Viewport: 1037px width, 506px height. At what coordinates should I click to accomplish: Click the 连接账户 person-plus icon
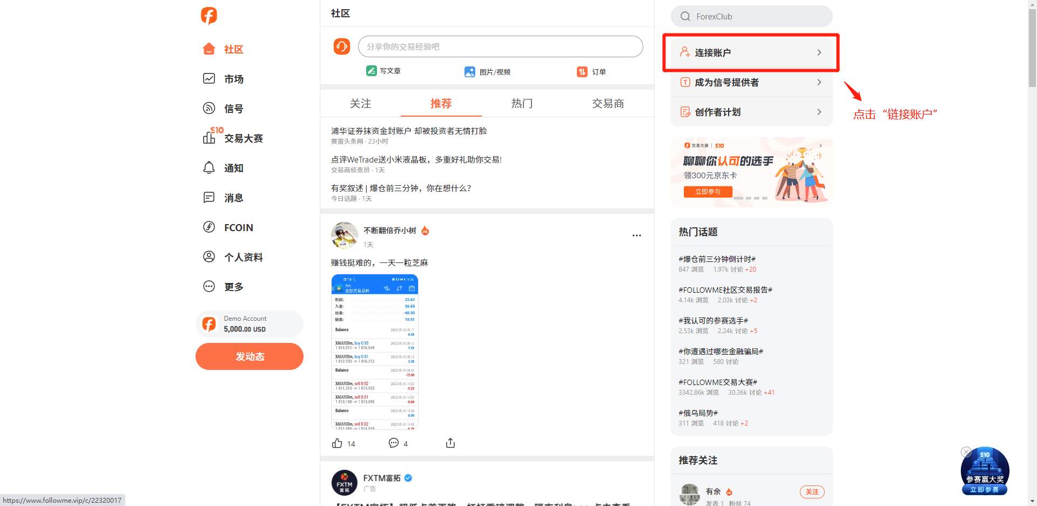coord(685,52)
